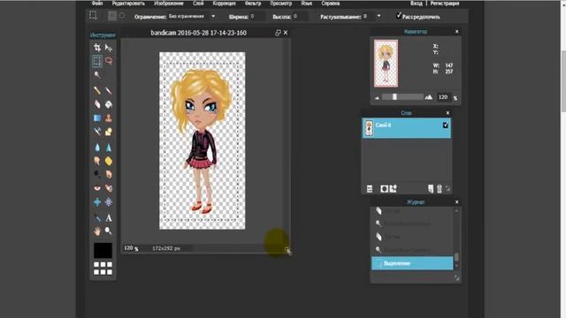
Task: Select the Crop tool
Action: pyautogui.click(x=97, y=47)
